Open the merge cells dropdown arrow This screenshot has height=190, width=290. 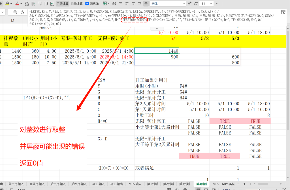(x=108, y=4)
